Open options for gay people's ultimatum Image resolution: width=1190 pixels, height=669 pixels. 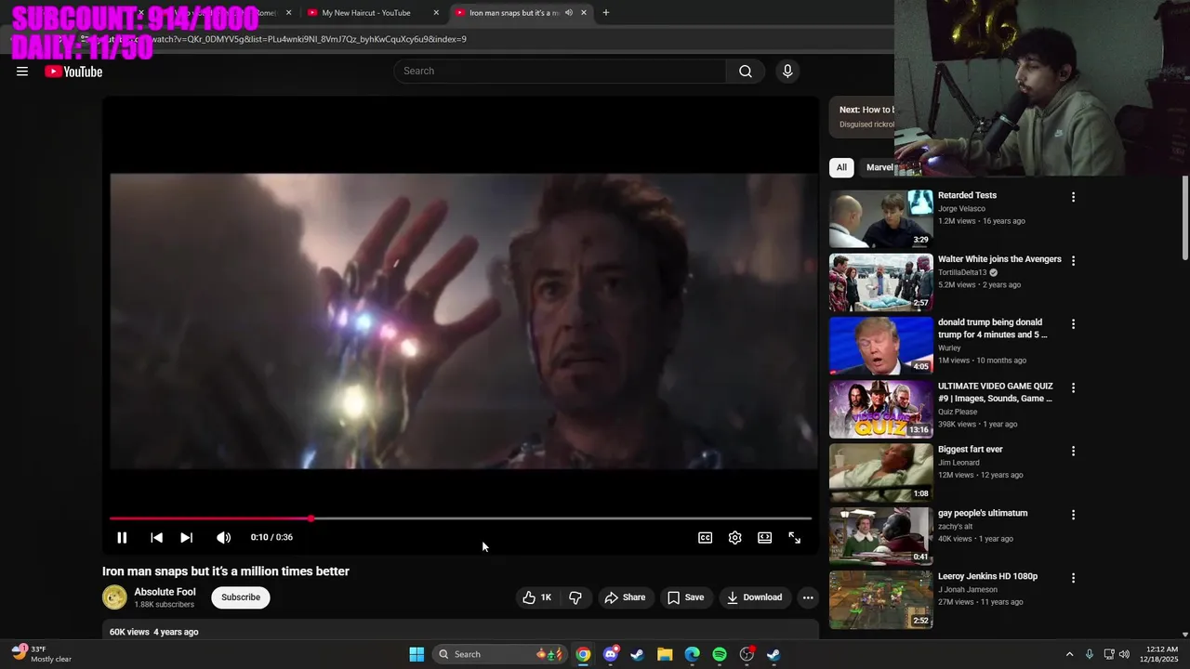pos(1073,515)
